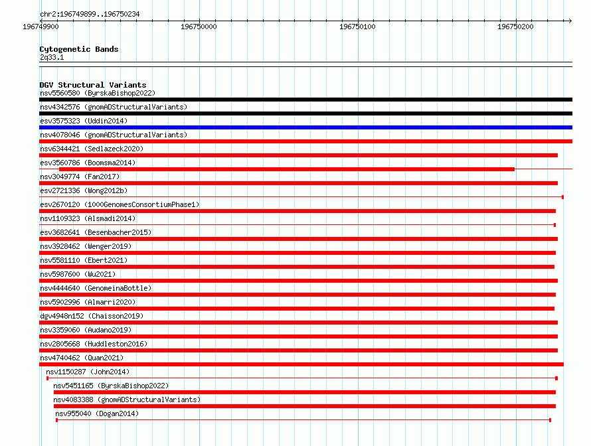The image size is (591, 446).
Task: Click the 196750100 ruler coordinate
Action: [357, 27]
